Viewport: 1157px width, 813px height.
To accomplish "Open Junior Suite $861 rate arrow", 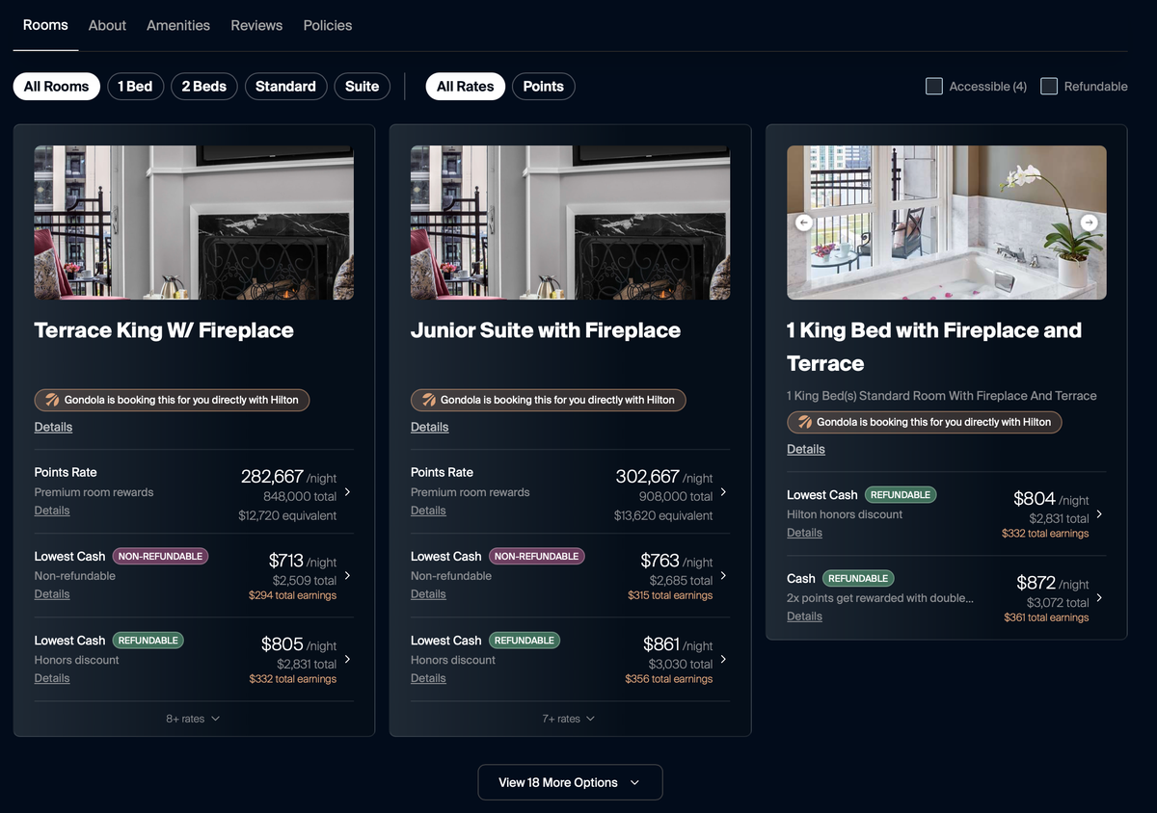I will click(x=723, y=660).
